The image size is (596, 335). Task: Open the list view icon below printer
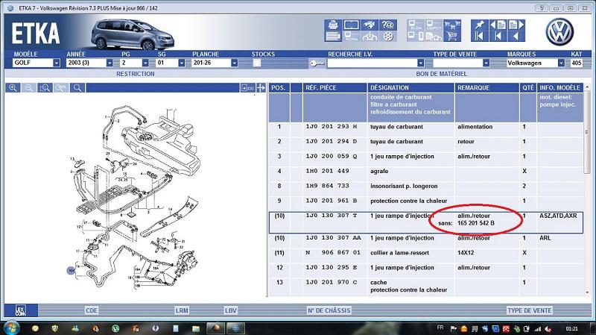click(333, 37)
